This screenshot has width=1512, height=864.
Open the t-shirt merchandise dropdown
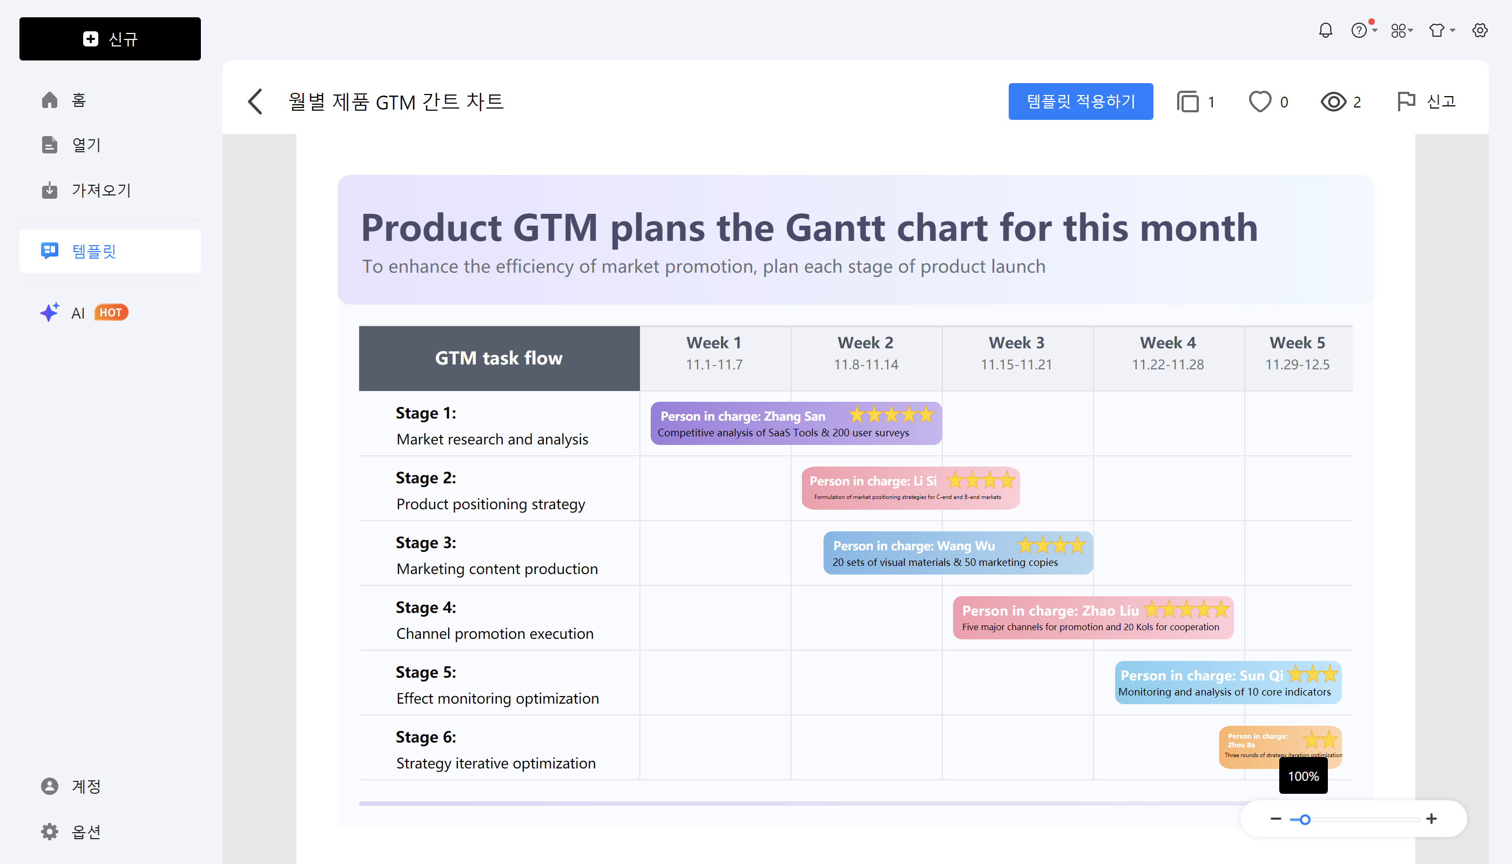[1440, 30]
